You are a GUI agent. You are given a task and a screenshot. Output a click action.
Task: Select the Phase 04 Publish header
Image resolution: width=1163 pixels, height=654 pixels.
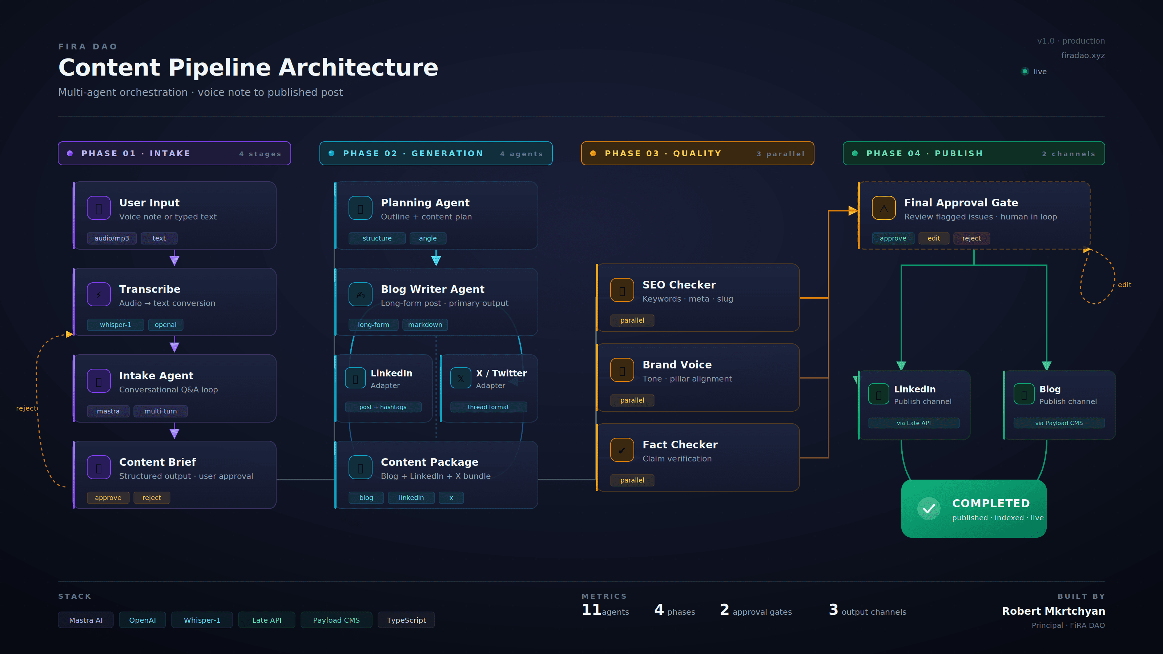(974, 153)
